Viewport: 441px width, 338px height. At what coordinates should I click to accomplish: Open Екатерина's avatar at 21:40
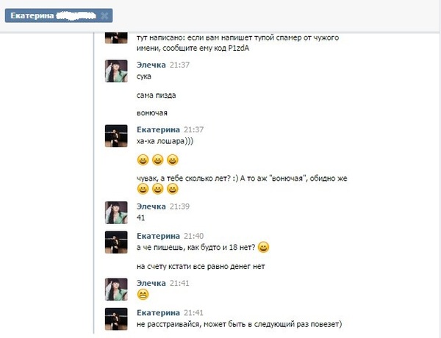point(116,242)
